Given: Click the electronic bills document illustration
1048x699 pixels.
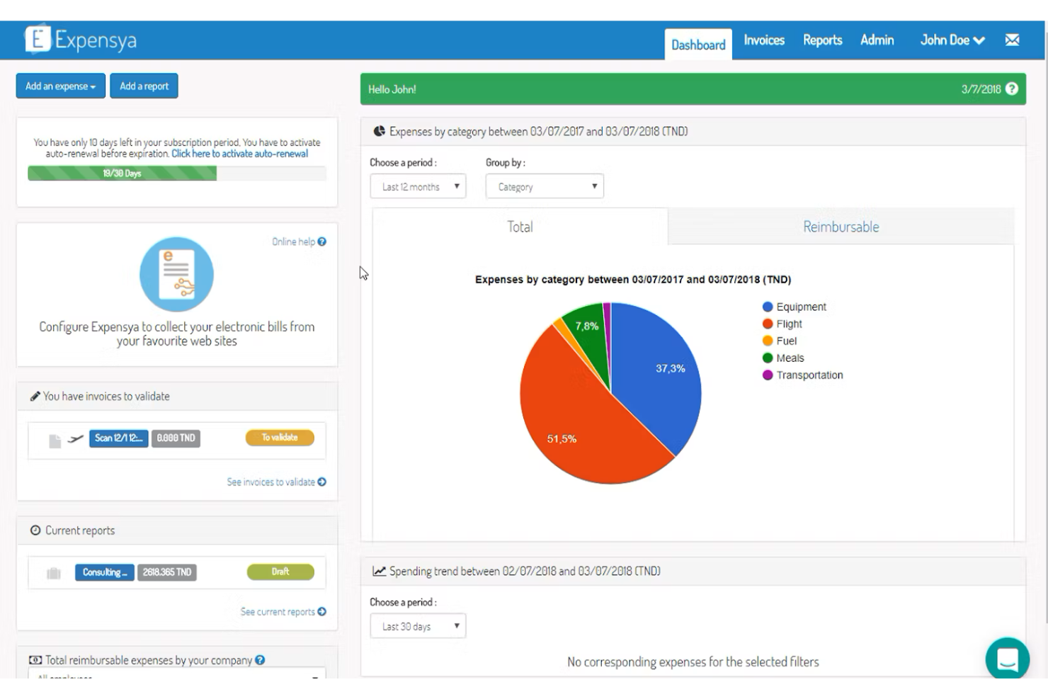Looking at the screenshot, I should click(x=176, y=274).
